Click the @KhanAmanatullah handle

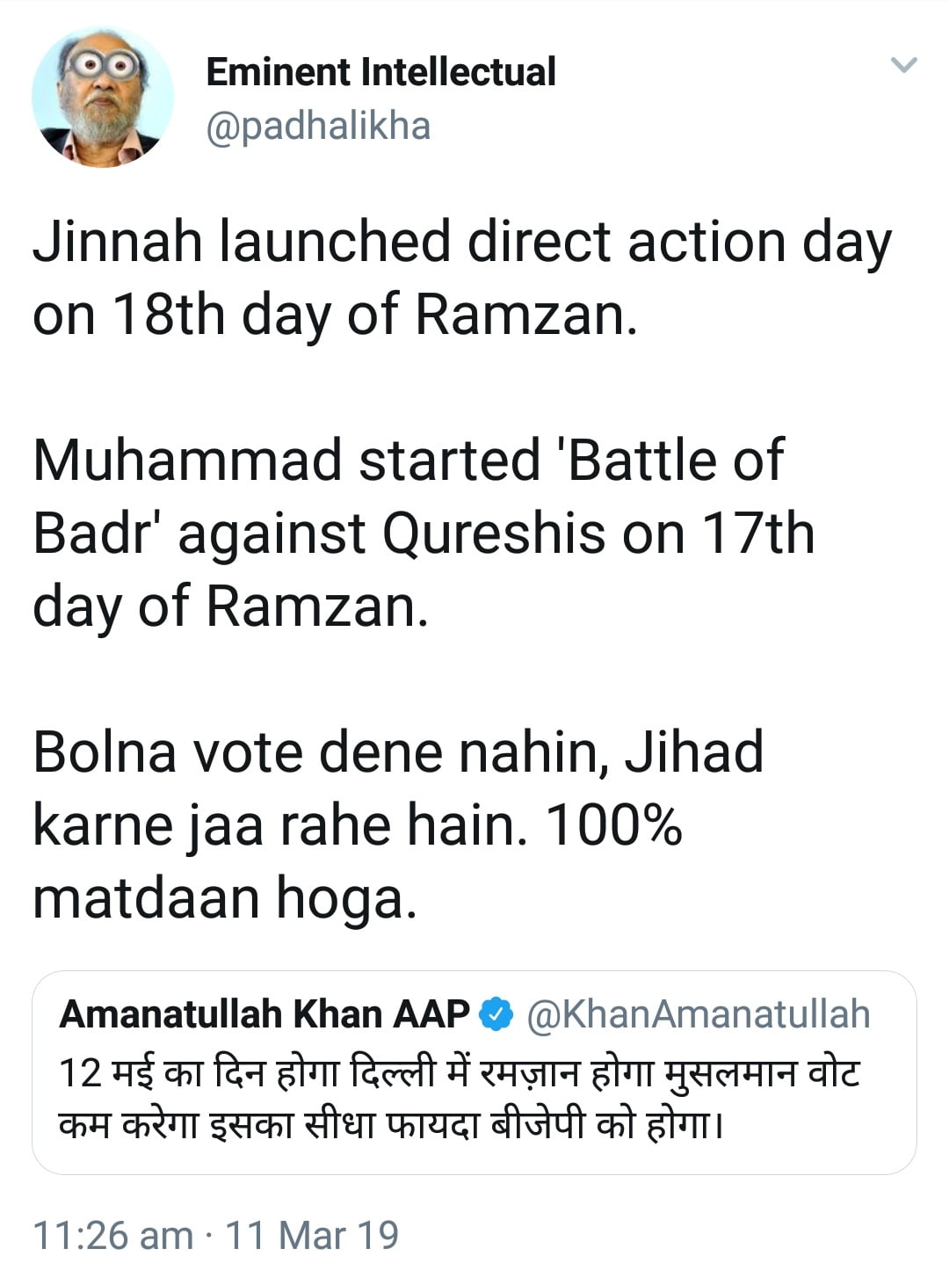tap(698, 1014)
